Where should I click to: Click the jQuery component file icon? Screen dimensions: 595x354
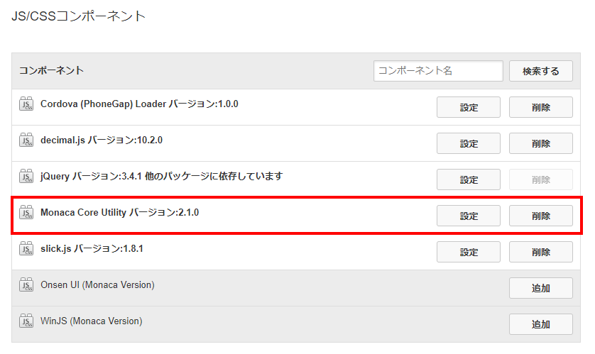[x=27, y=177]
